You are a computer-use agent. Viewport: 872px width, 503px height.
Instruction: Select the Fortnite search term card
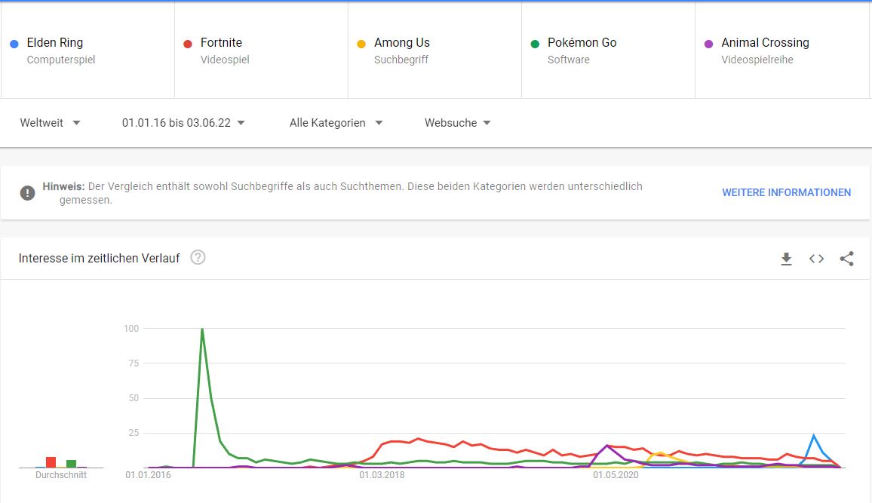tap(262, 50)
